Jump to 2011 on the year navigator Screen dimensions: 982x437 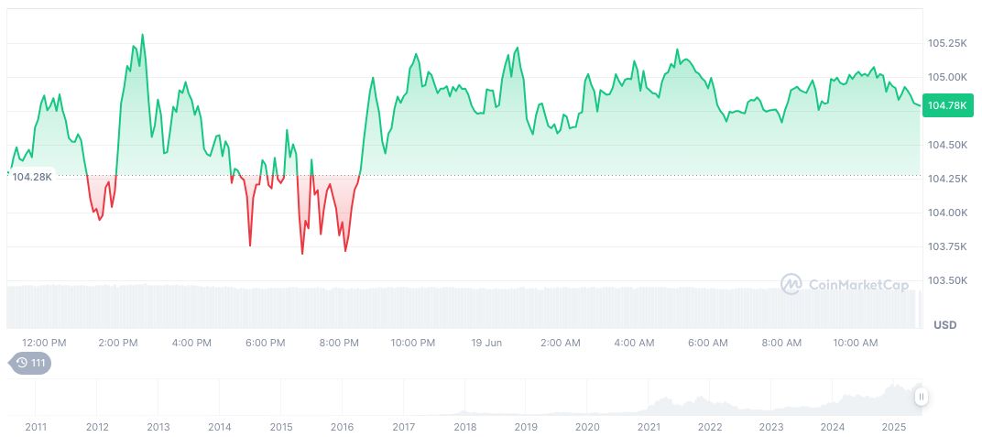pos(36,427)
